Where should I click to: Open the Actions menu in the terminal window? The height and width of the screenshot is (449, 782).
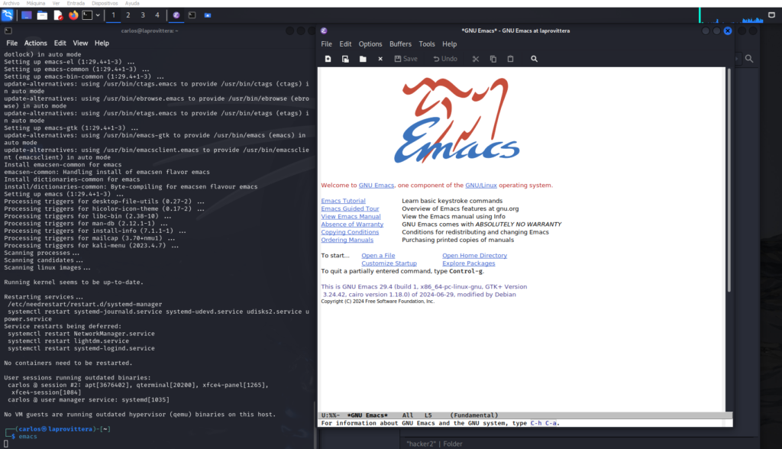[x=35, y=44]
